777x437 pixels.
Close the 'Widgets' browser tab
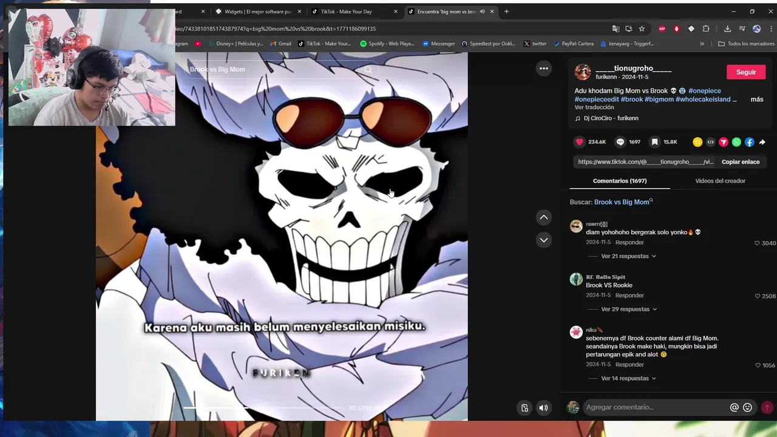point(299,12)
